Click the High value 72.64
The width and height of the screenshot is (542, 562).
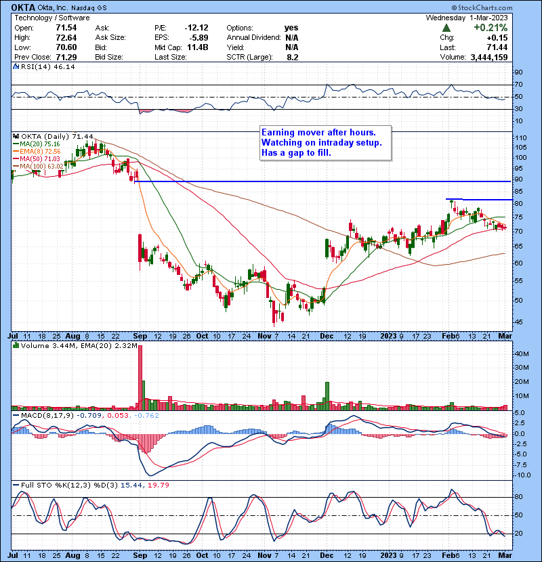click(x=66, y=38)
